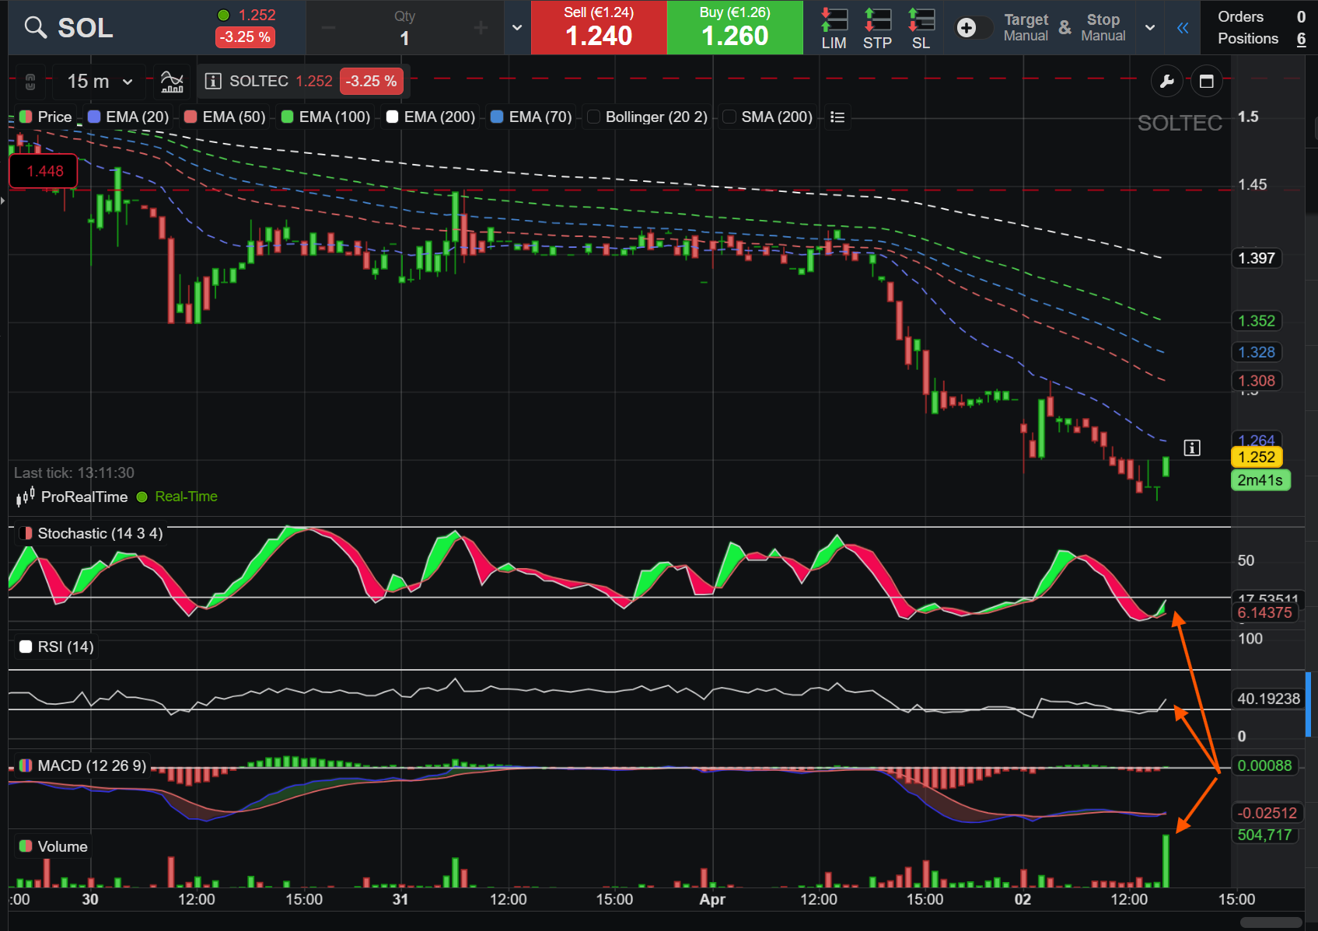The image size is (1318, 931).
Task: Click the info icon beside the current price
Action: click(x=1191, y=448)
